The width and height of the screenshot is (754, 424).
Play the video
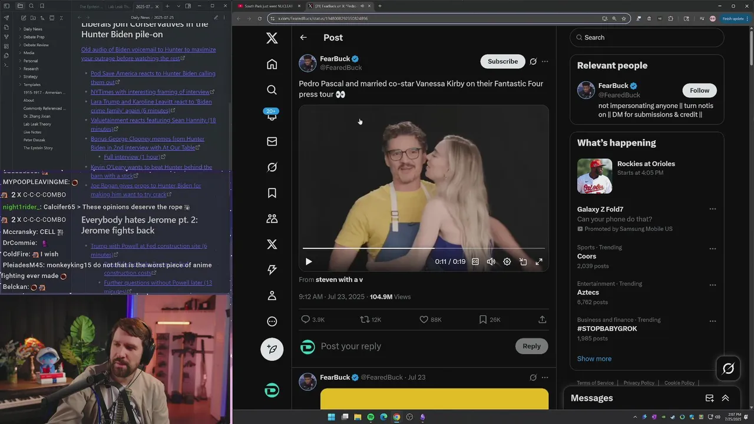click(309, 261)
